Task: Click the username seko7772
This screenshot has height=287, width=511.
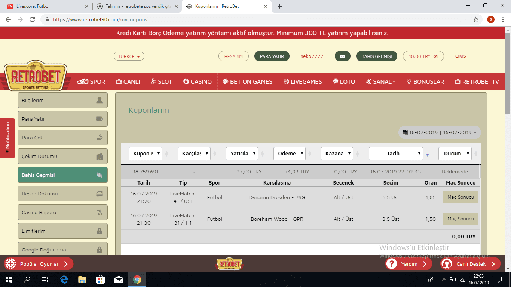Action: coord(312,56)
